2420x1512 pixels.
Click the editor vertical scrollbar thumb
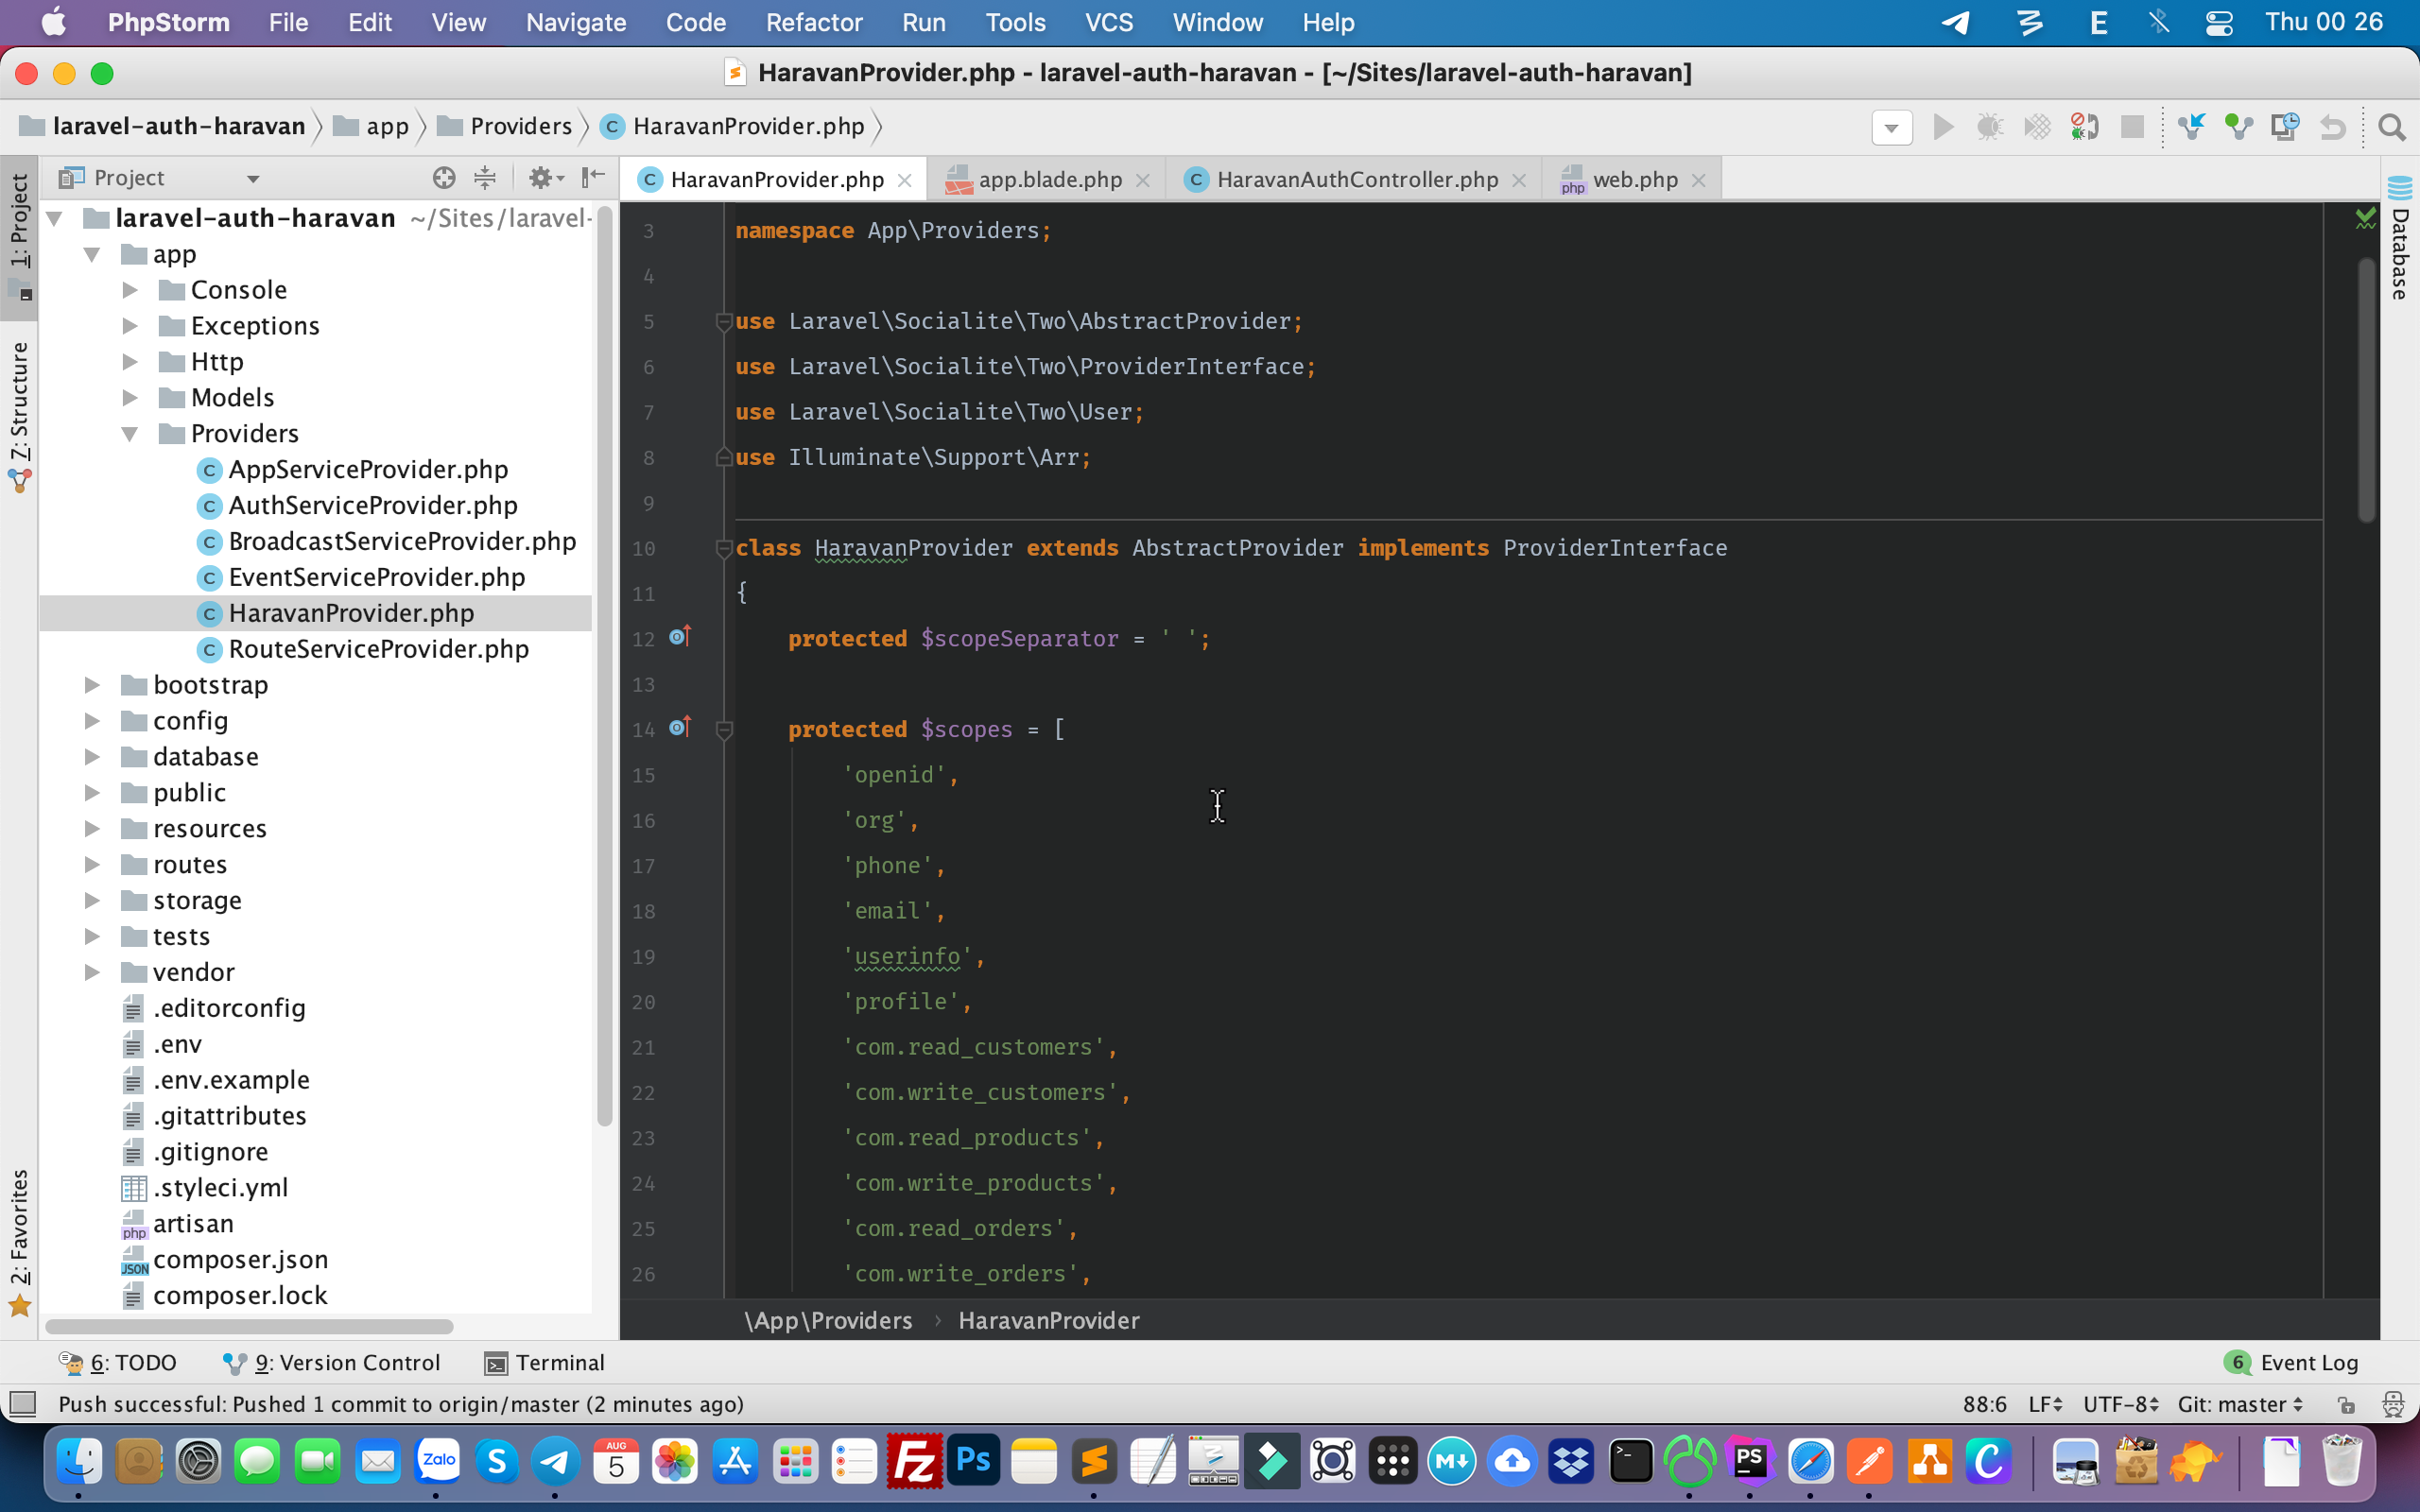(2366, 390)
